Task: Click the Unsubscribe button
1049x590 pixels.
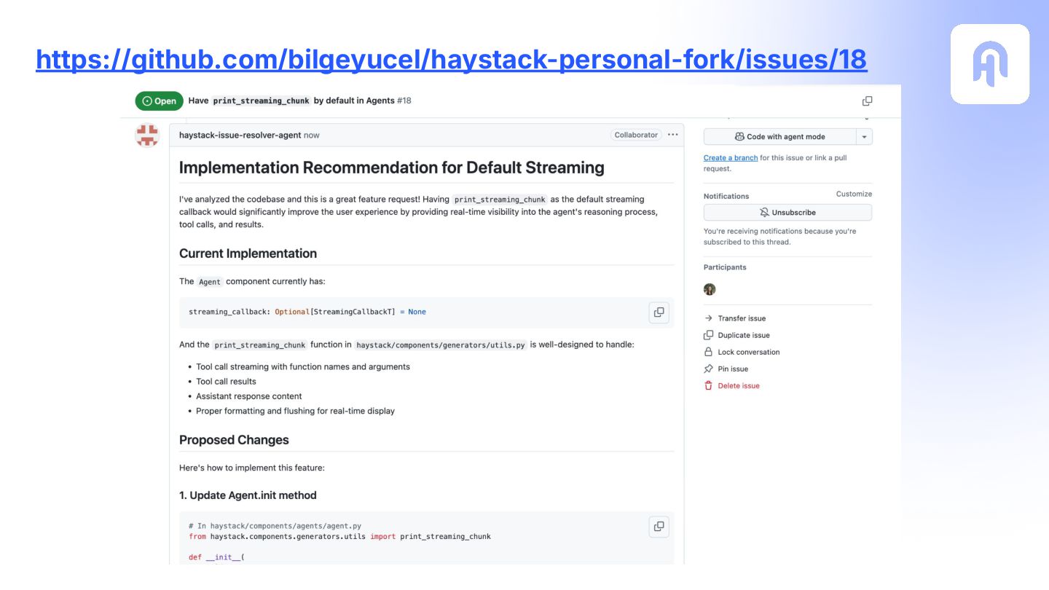Action: 787,213
